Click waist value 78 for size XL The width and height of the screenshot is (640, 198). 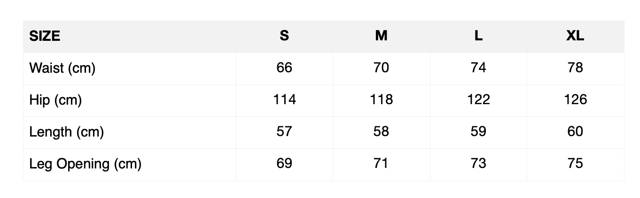click(575, 68)
